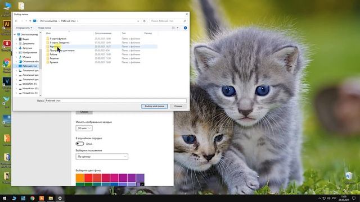Screen dimensions: 360x202
Task: Open the 'Упорядочить' organize dropdown
Action: (x=24, y=27)
